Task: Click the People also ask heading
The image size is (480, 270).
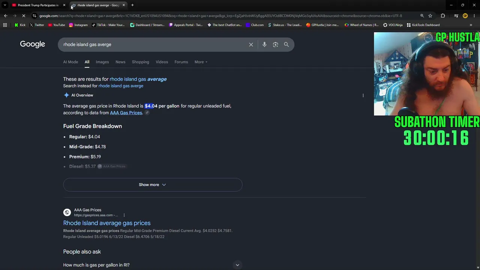Action: coord(82,252)
